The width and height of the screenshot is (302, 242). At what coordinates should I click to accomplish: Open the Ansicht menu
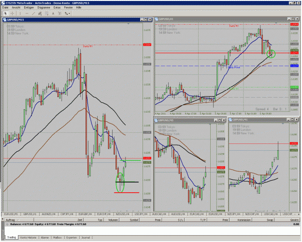(x=16, y=8)
